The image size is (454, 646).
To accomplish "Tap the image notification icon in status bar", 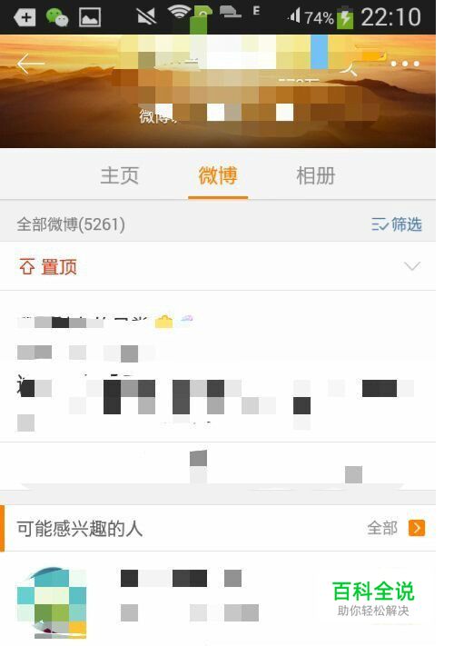I will (90, 17).
